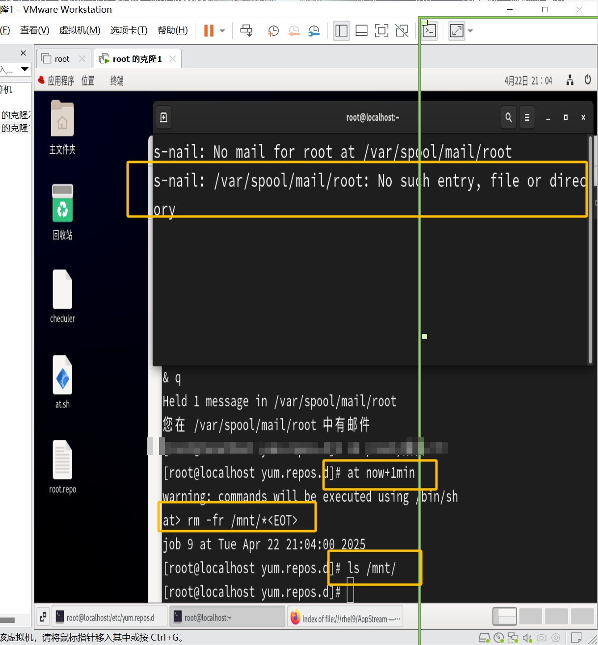The height and width of the screenshot is (645, 598).
Task: Switch to root@localhost:/etc/yum.repos.d taskbar window
Action: 109,617
